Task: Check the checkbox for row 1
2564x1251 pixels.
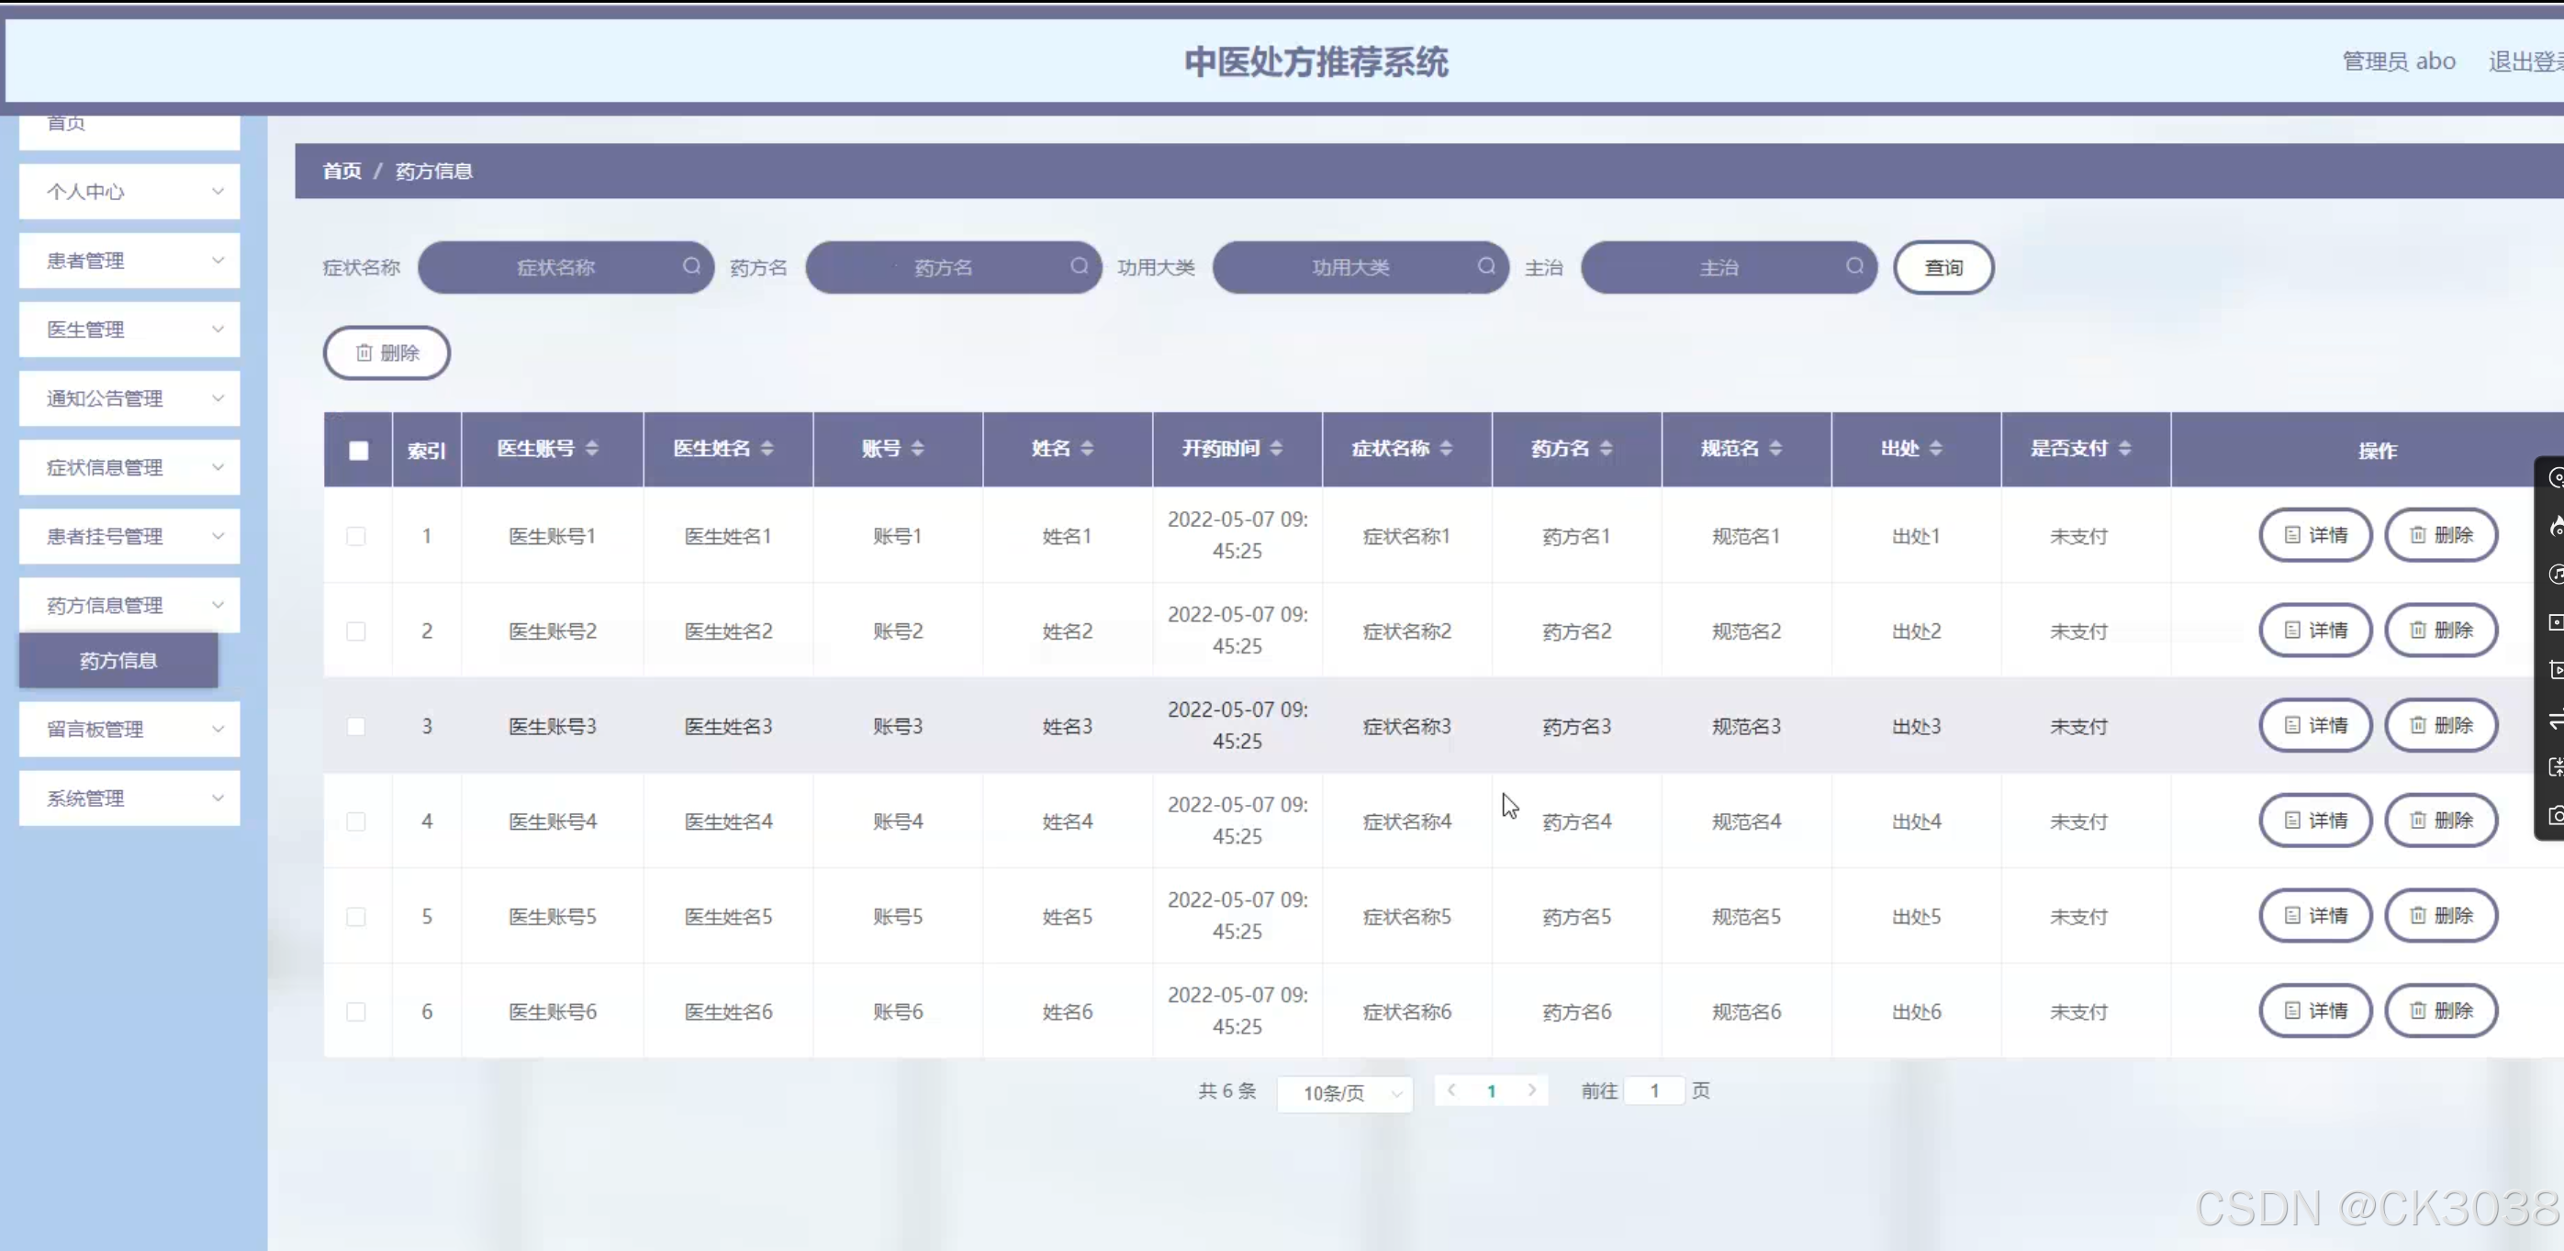Action: click(355, 536)
